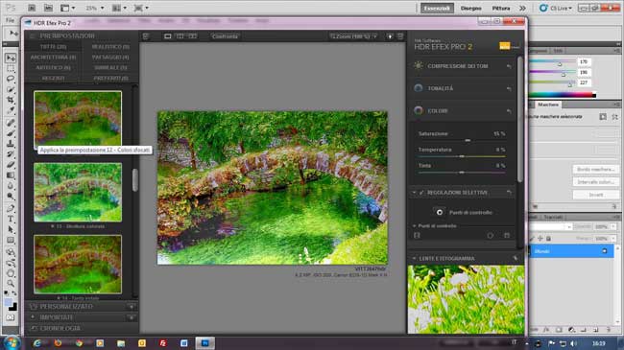Open Firefox from taskbar

[x=59, y=343]
